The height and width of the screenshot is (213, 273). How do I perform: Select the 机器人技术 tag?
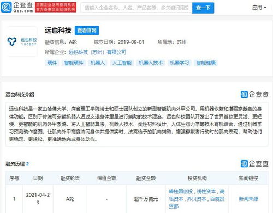tap(151, 63)
